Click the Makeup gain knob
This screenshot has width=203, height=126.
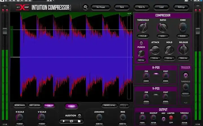pos(153,118)
